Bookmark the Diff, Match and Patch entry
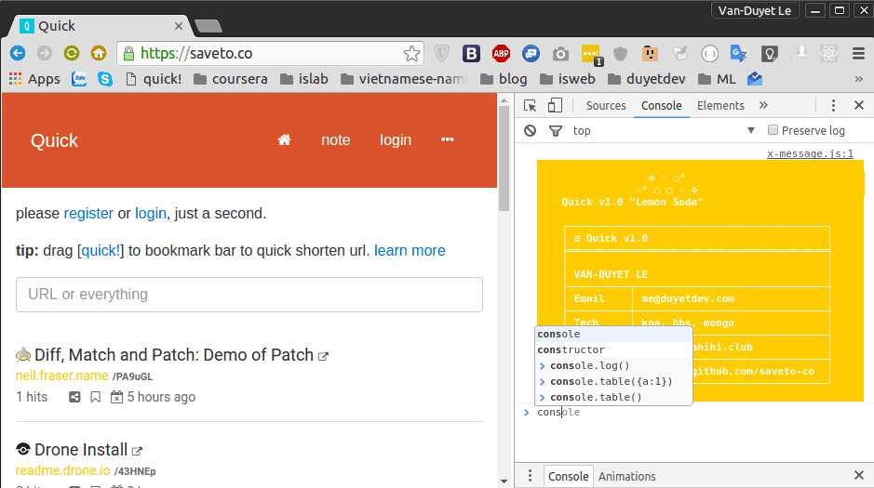 point(95,397)
